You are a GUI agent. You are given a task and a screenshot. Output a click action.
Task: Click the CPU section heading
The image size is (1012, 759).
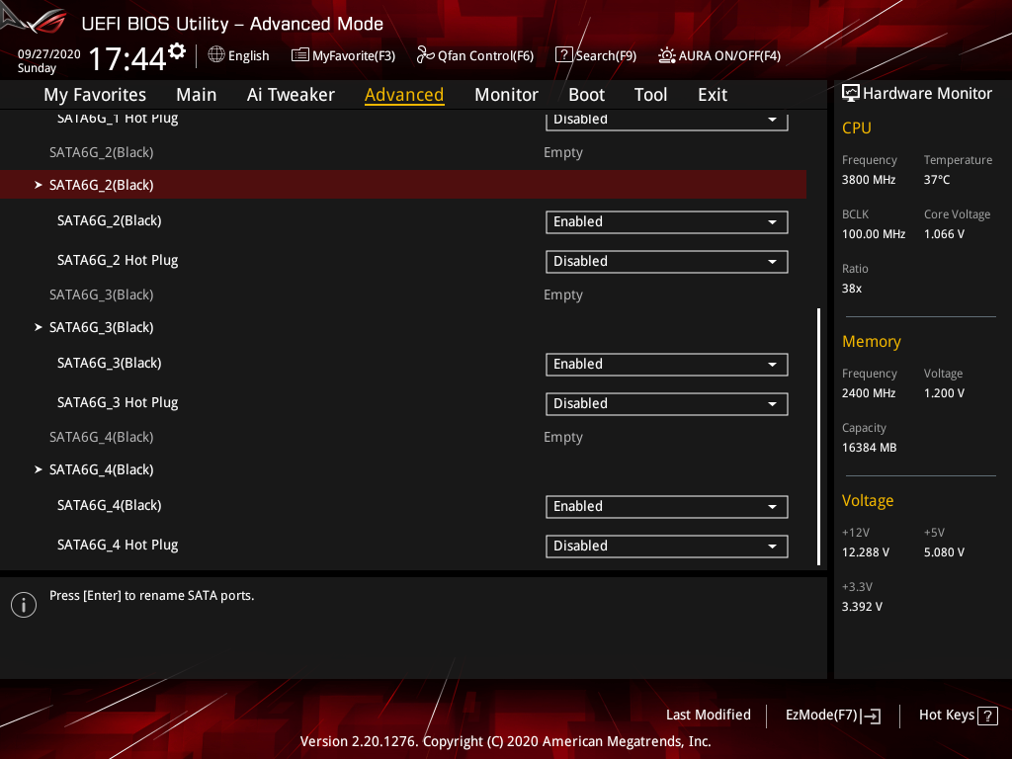857,127
